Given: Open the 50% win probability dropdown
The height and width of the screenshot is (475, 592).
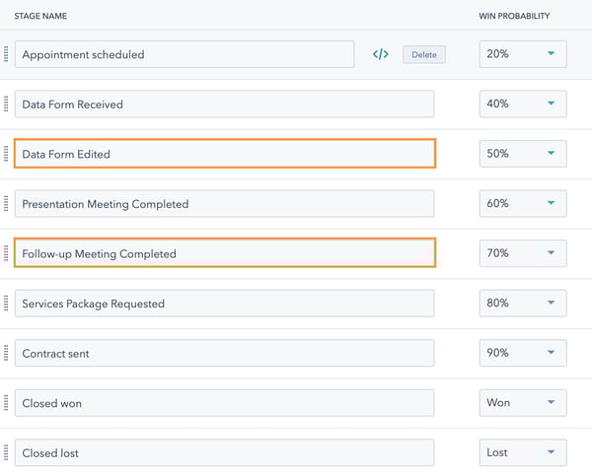Looking at the screenshot, I should pyautogui.click(x=523, y=154).
